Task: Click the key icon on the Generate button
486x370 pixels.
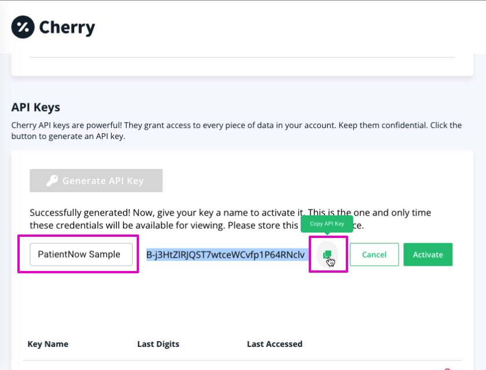Action: pos(52,181)
